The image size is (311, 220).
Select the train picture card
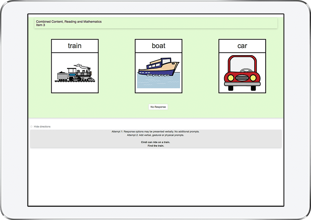pos(75,66)
